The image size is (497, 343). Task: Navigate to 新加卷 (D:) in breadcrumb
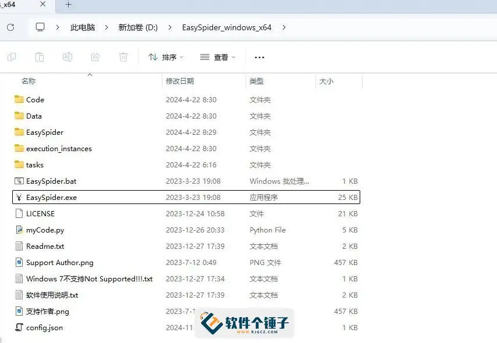click(x=138, y=27)
